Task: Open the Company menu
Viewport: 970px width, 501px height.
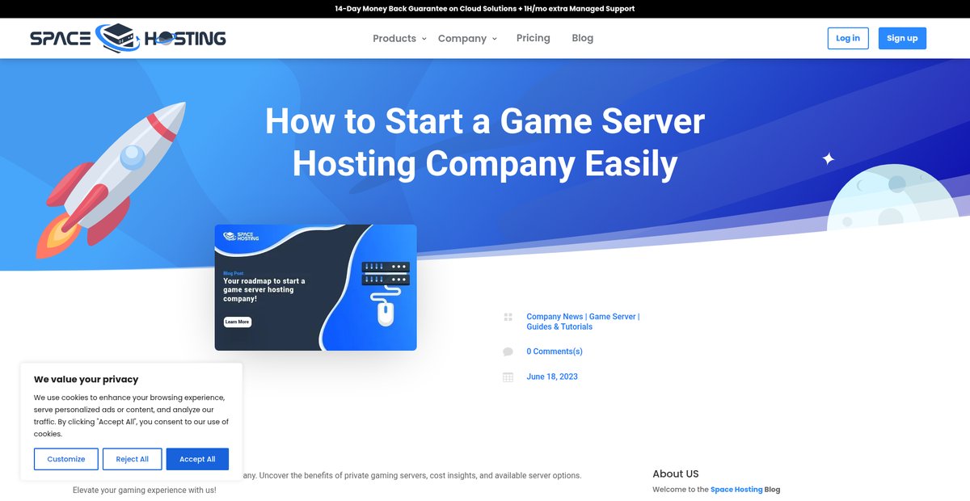Action: 462,38
